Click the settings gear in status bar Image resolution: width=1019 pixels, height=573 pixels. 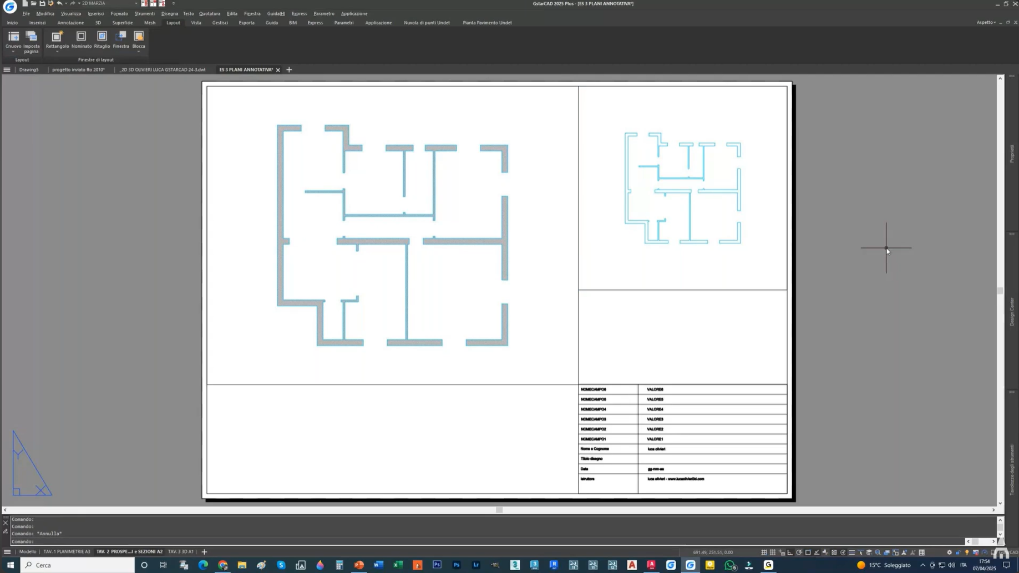(x=949, y=552)
